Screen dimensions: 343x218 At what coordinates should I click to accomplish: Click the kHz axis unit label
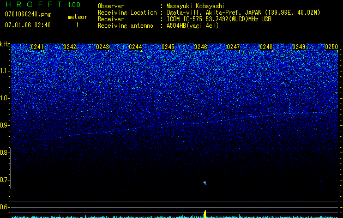tap(5, 44)
